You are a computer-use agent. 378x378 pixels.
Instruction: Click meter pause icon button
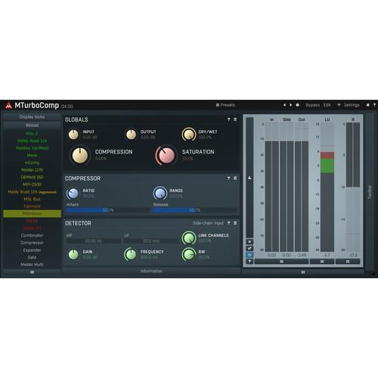[x=249, y=242]
